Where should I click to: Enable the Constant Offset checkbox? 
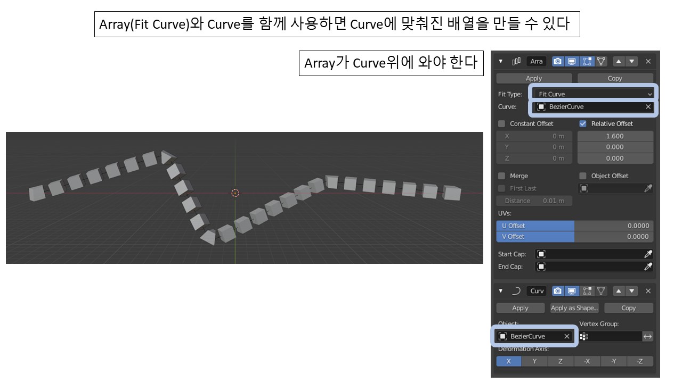(x=501, y=123)
